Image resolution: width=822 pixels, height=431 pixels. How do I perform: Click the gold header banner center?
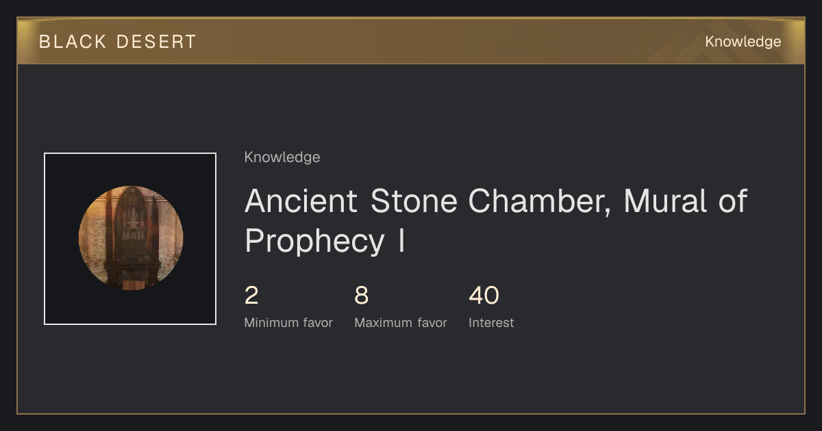coord(411,41)
